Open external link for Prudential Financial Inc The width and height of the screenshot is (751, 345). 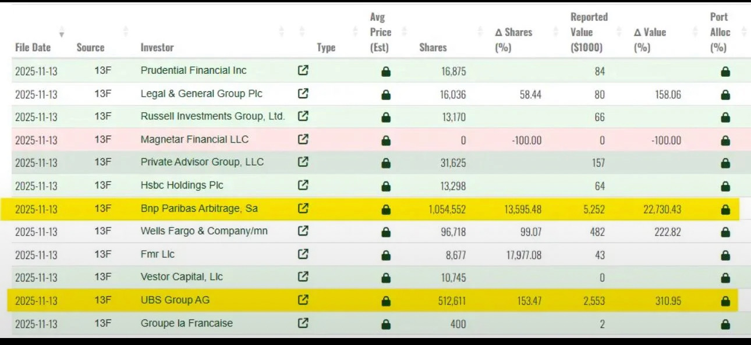tap(303, 71)
